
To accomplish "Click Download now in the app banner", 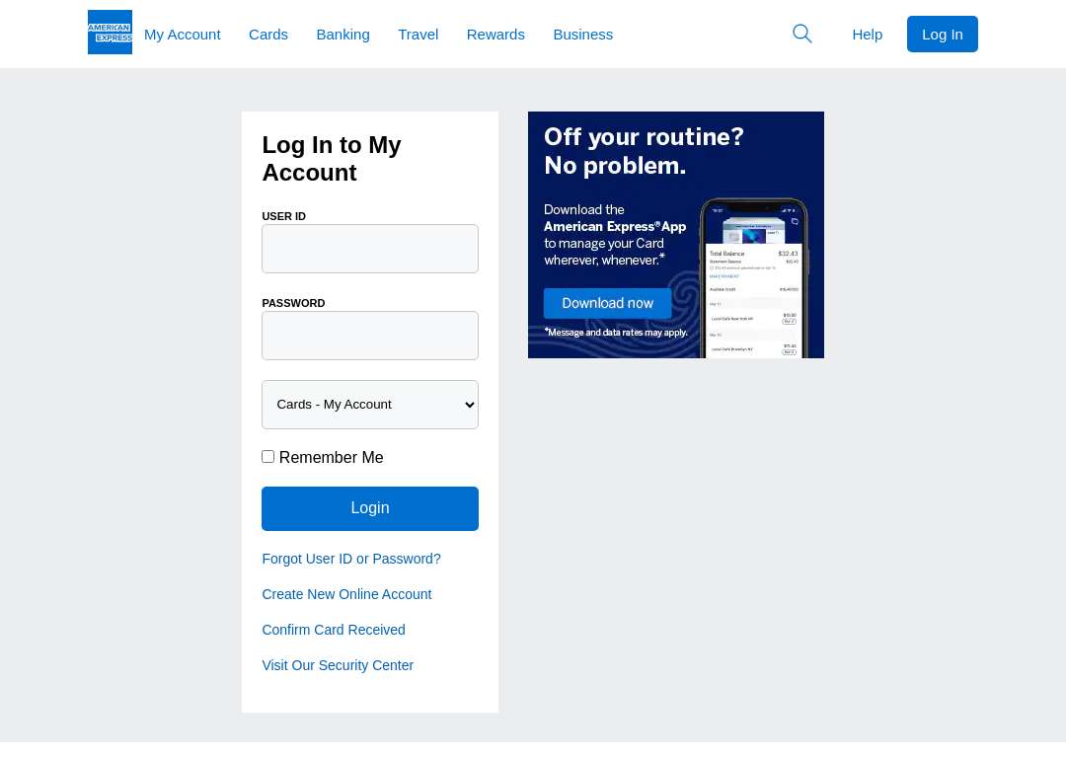I will 607,303.
